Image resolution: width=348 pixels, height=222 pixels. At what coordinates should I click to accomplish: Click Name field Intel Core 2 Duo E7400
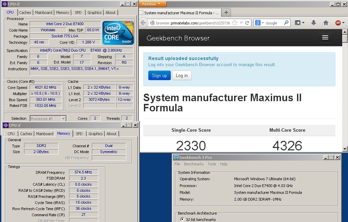coord(65,24)
